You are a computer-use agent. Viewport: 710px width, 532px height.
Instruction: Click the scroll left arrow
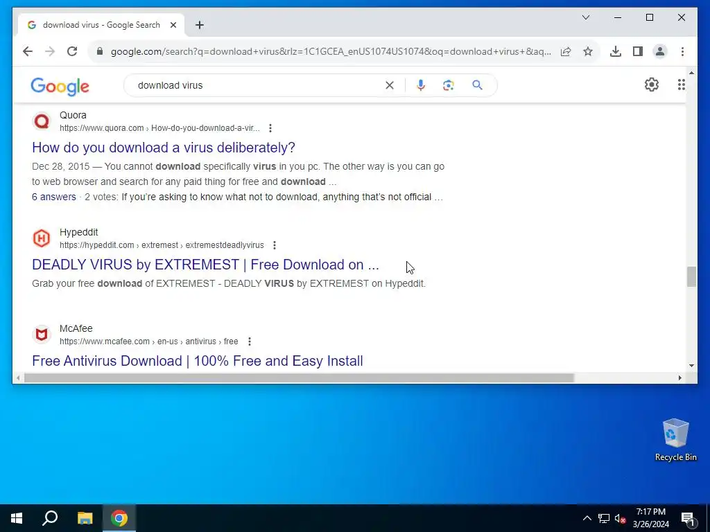pos(17,378)
